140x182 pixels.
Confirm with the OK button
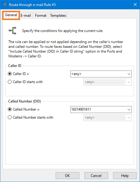tap(67, 176)
